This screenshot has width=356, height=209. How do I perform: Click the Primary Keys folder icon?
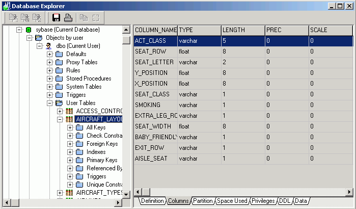coord(79,160)
